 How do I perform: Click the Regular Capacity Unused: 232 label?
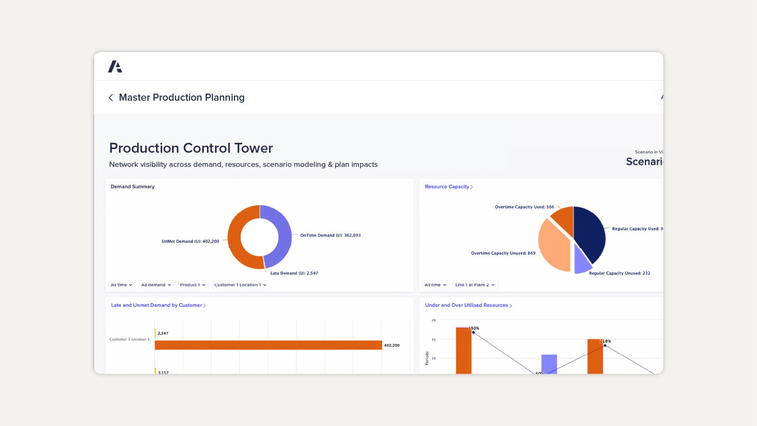point(619,273)
